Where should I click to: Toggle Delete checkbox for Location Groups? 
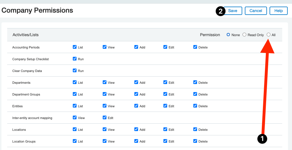[195, 141]
